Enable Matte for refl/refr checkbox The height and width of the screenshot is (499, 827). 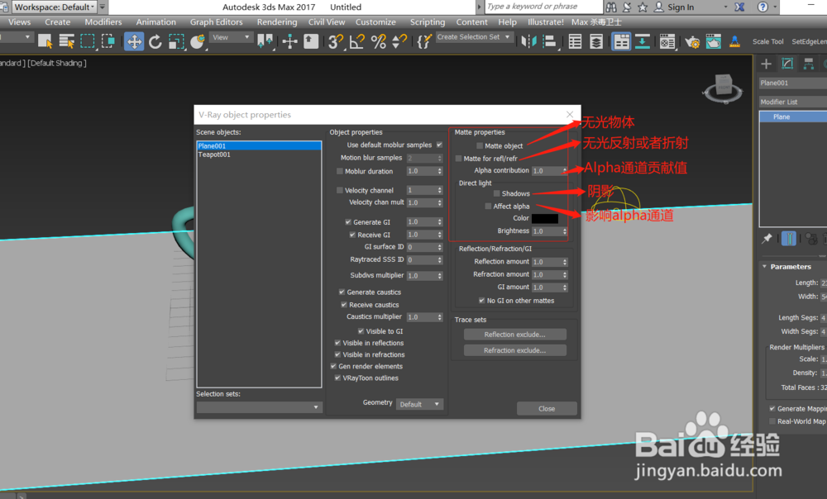click(458, 159)
